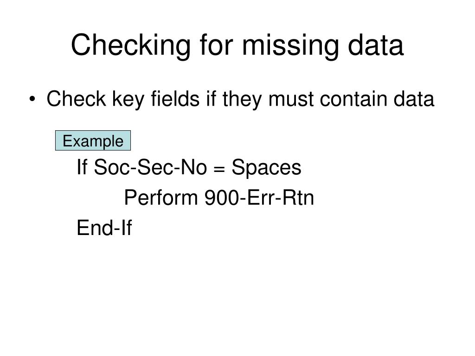Click the word 'fields' in bullet text

tap(175, 99)
